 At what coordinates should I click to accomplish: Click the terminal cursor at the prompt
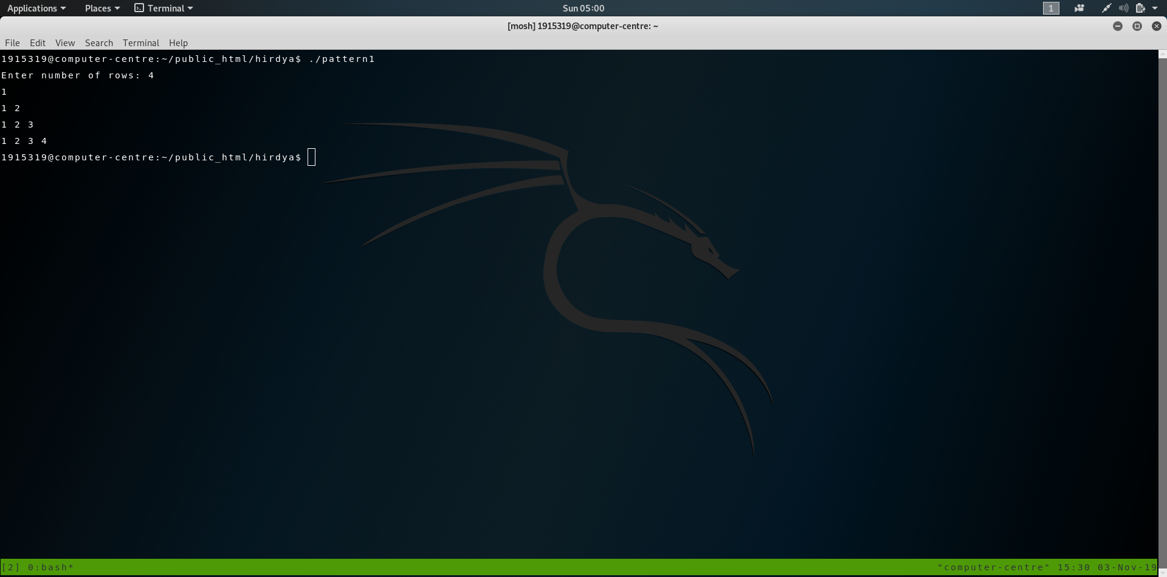[312, 157]
